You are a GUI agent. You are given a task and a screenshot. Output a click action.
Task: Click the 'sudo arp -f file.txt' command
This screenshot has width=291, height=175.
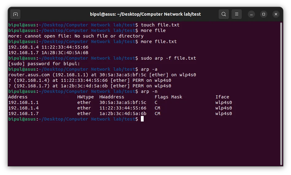point(168,58)
